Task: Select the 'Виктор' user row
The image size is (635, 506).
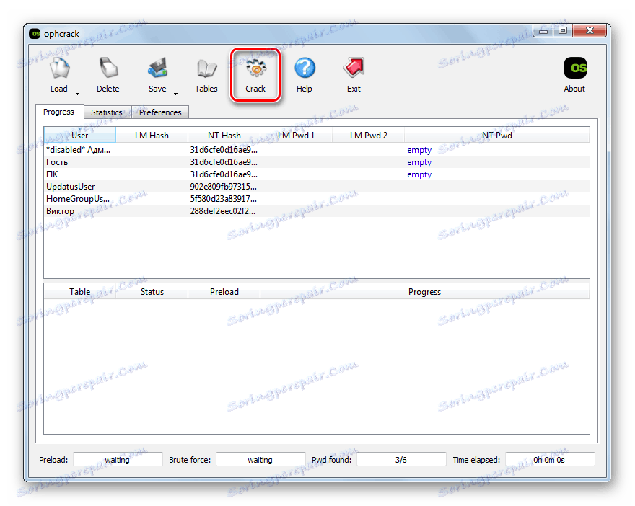Action: (317, 211)
